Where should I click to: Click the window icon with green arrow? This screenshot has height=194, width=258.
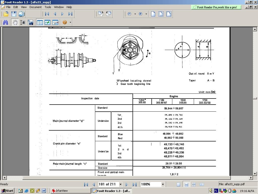48,22
